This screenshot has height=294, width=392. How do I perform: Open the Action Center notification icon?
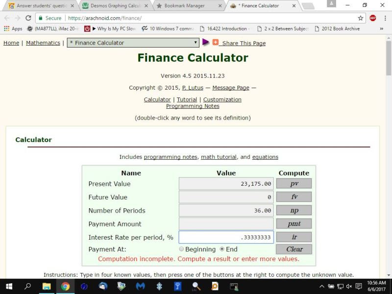pyautogui.click(x=359, y=286)
